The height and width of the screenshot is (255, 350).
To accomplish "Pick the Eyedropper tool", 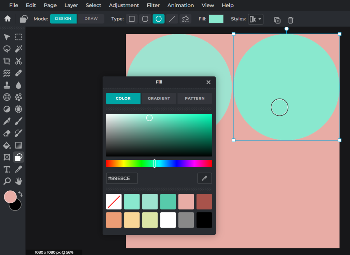I will (x=18, y=169).
